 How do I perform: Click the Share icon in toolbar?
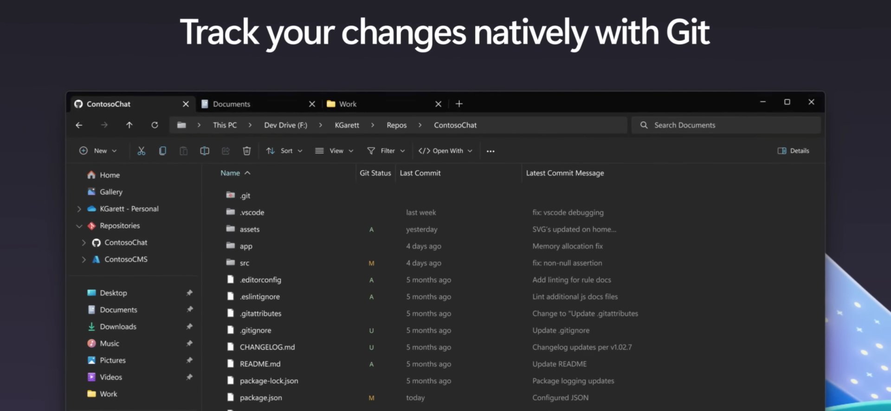[x=226, y=151]
